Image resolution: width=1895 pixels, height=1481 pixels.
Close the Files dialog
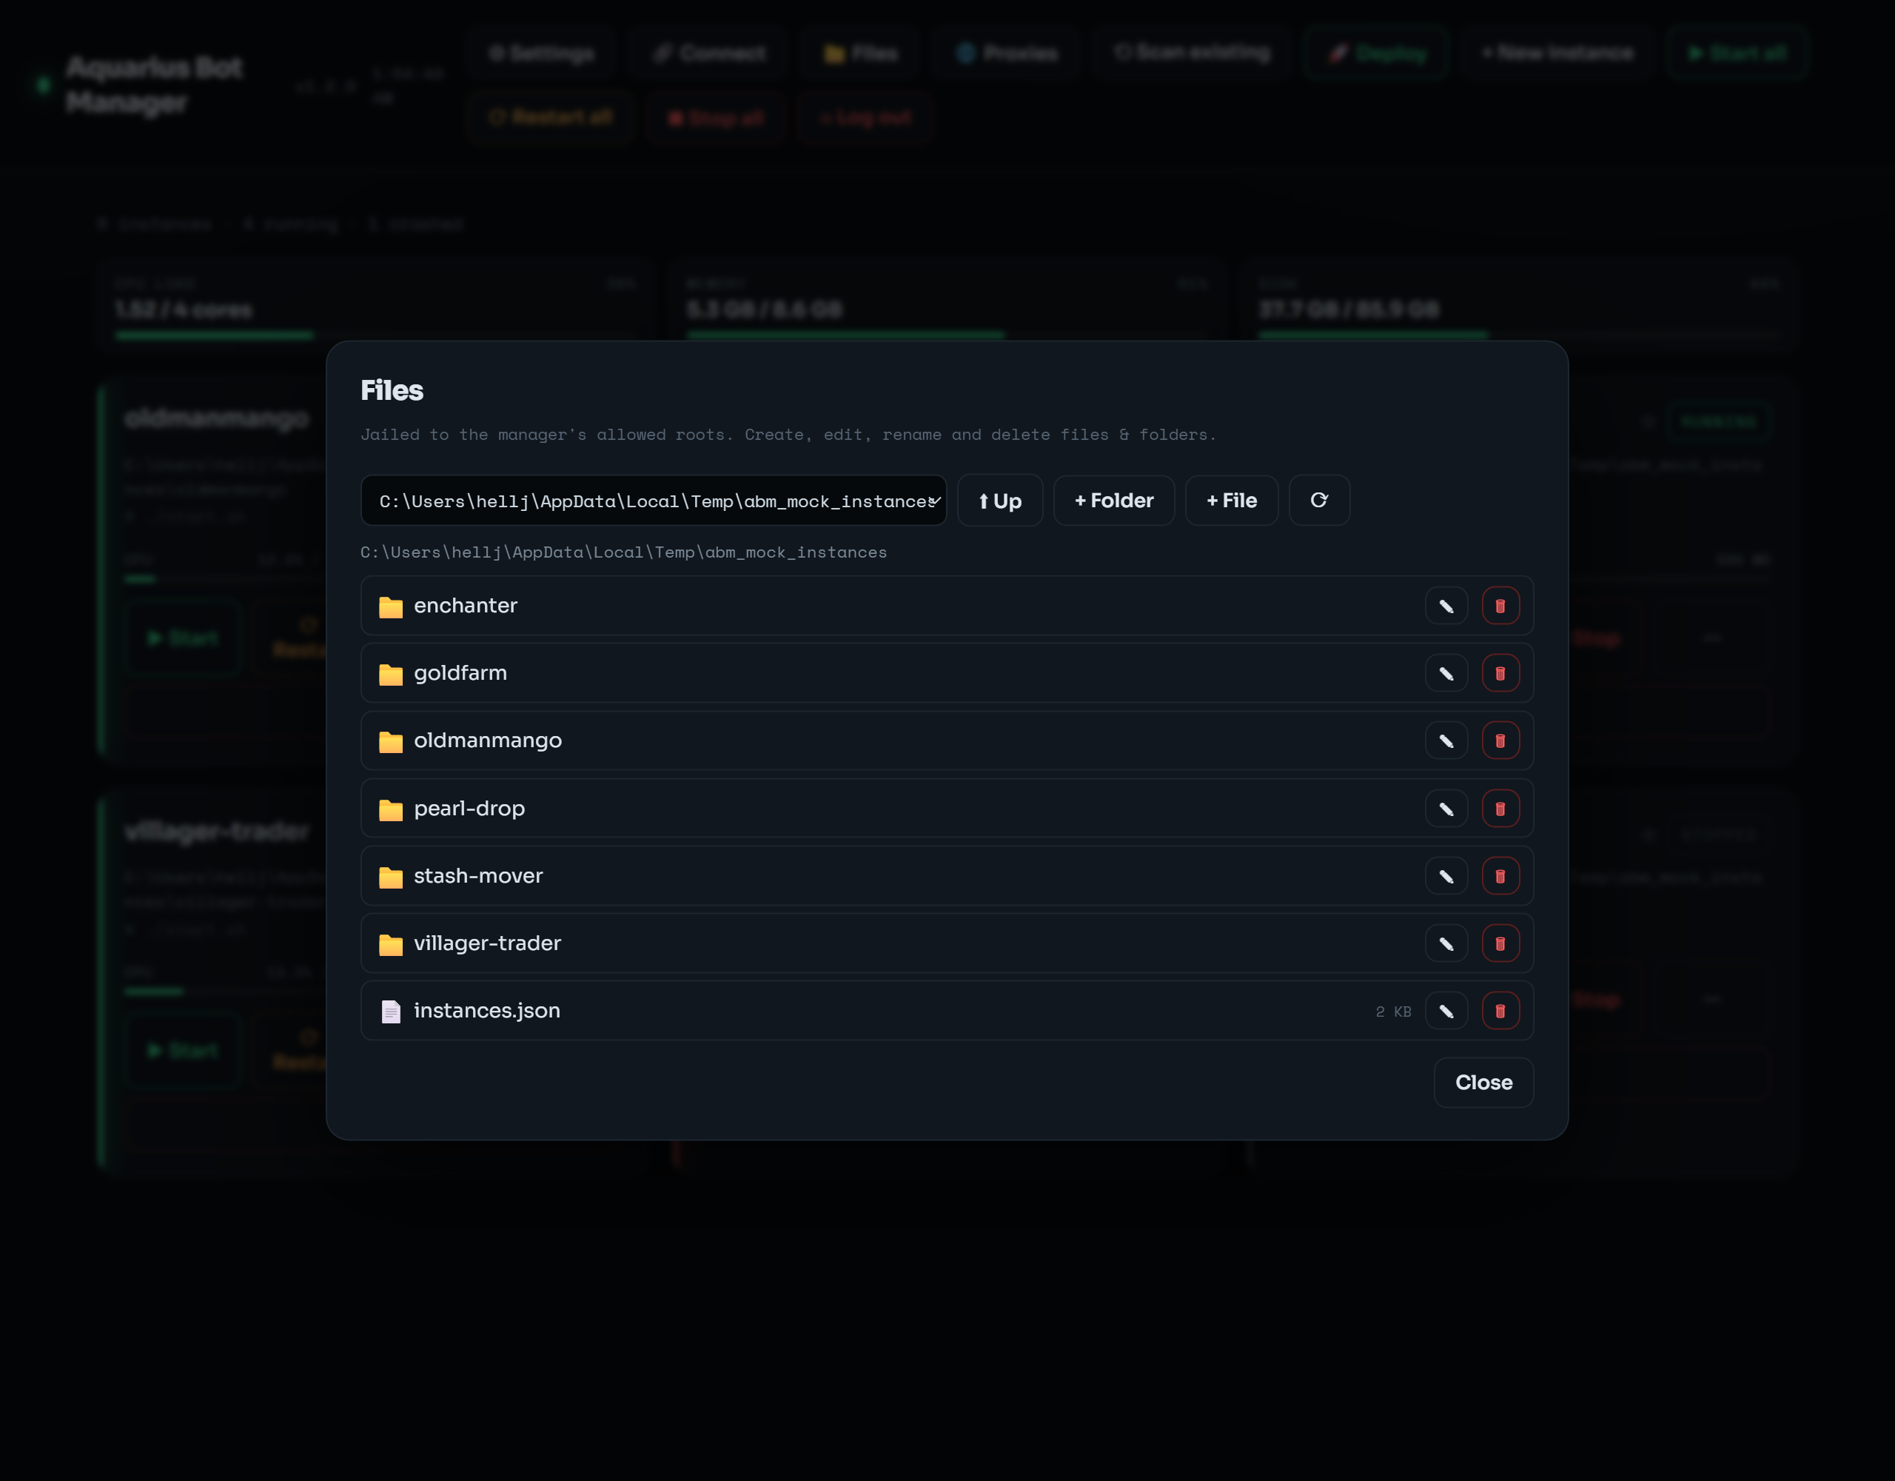[x=1483, y=1083]
